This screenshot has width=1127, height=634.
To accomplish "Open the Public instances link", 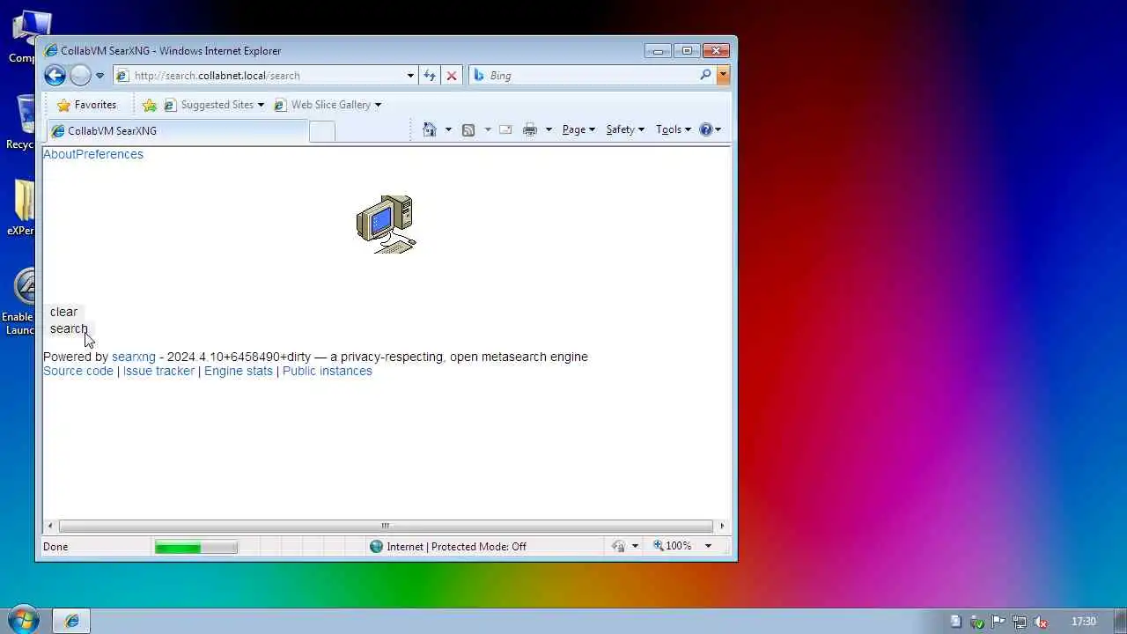I will point(328,371).
